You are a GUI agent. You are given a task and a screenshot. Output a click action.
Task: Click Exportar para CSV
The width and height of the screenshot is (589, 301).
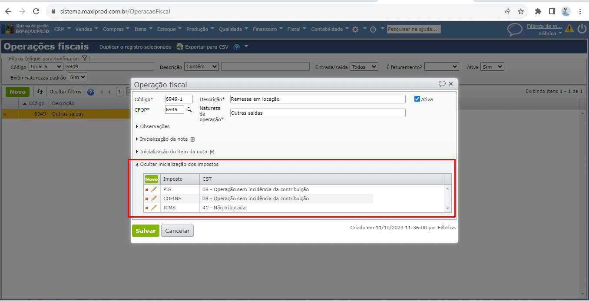pos(202,47)
